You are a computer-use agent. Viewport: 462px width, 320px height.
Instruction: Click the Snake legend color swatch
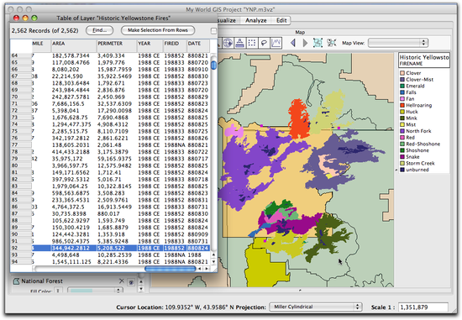coord(402,157)
